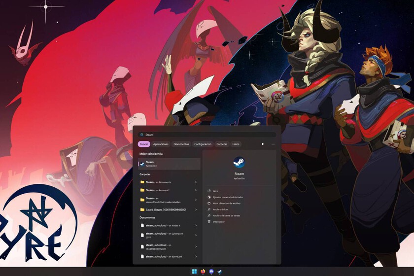This screenshot has height=276, width=414.
Task: Click the trash icon beside Desinstalar
Action: pyautogui.click(x=209, y=222)
